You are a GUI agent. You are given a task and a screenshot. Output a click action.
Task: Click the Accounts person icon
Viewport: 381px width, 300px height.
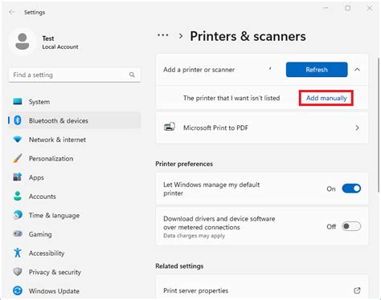point(18,196)
